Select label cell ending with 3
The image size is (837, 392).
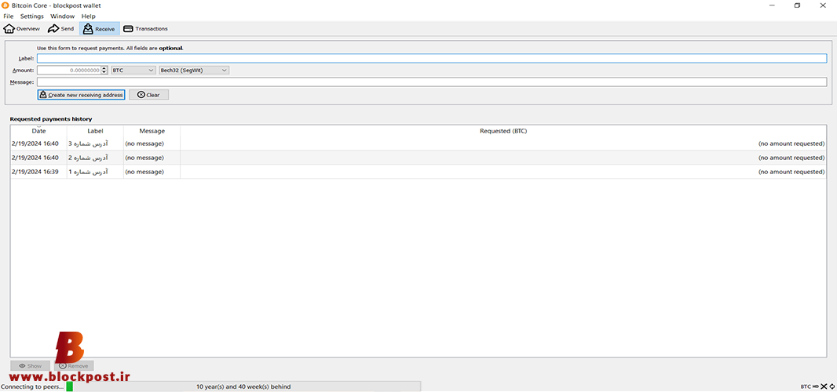(x=95, y=143)
